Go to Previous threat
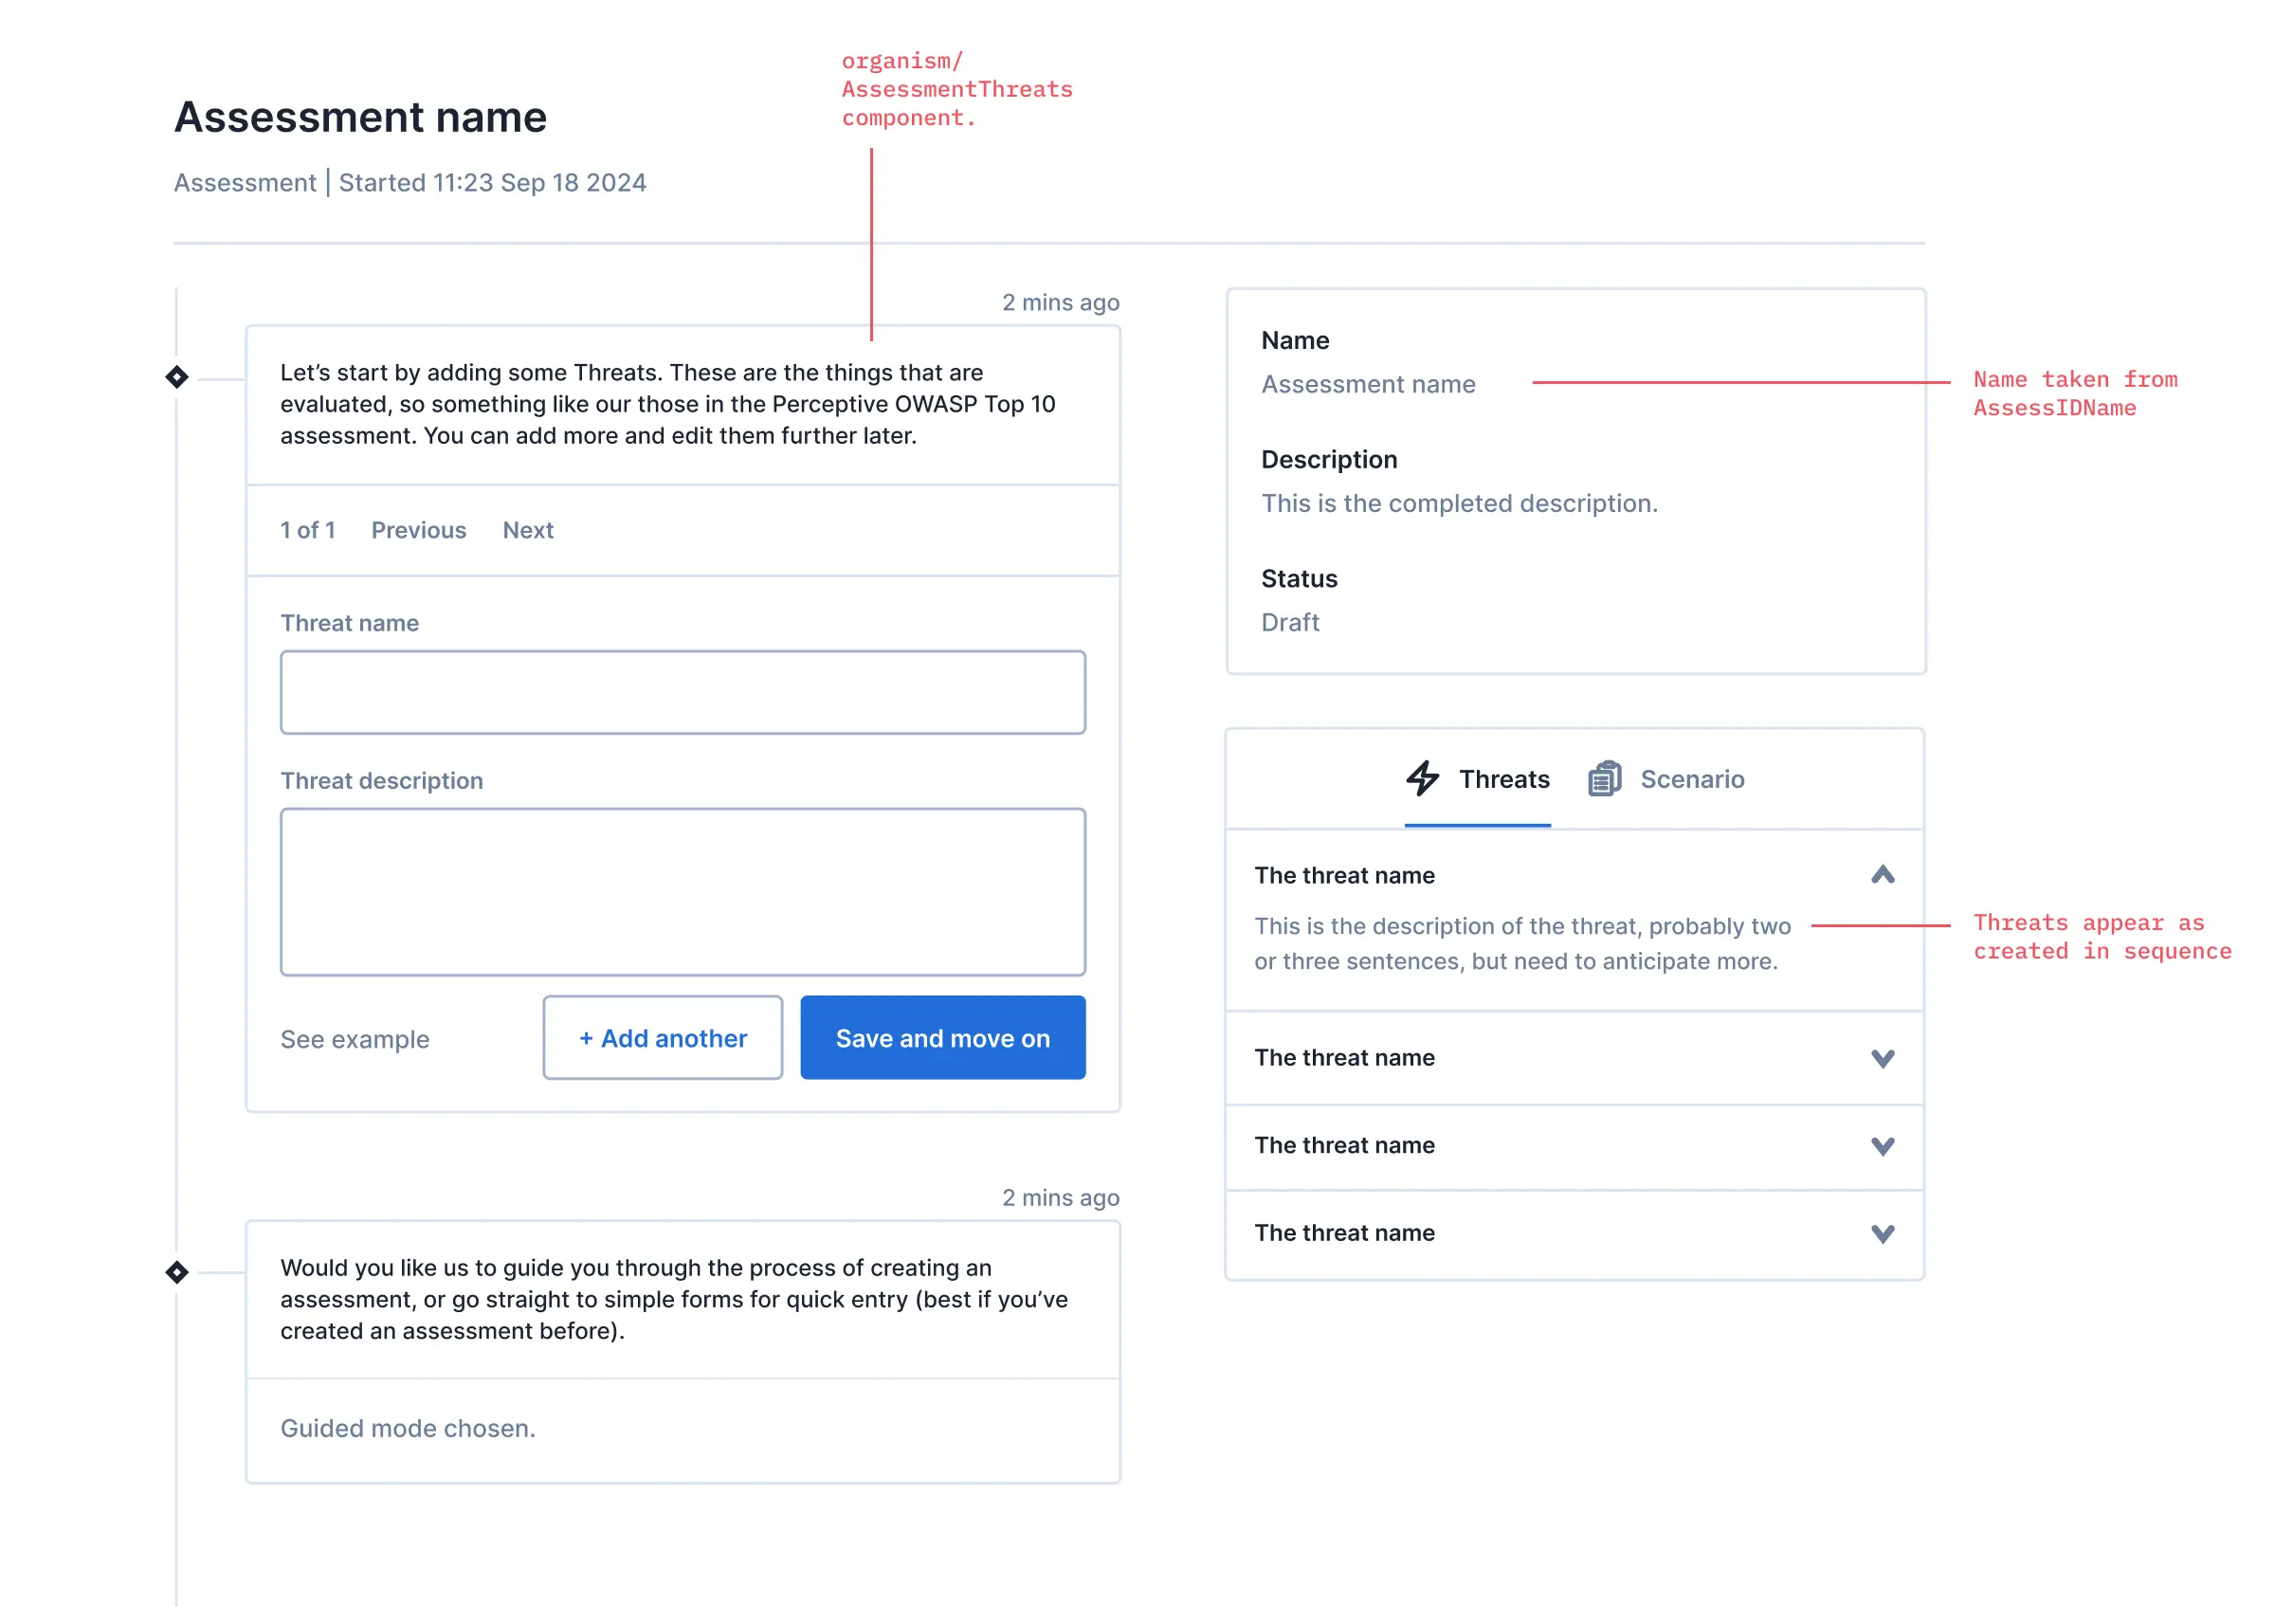Viewport: 2275px width, 1607px height. (x=418, y=530)
